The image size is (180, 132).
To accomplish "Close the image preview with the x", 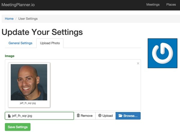I will 138,63.
